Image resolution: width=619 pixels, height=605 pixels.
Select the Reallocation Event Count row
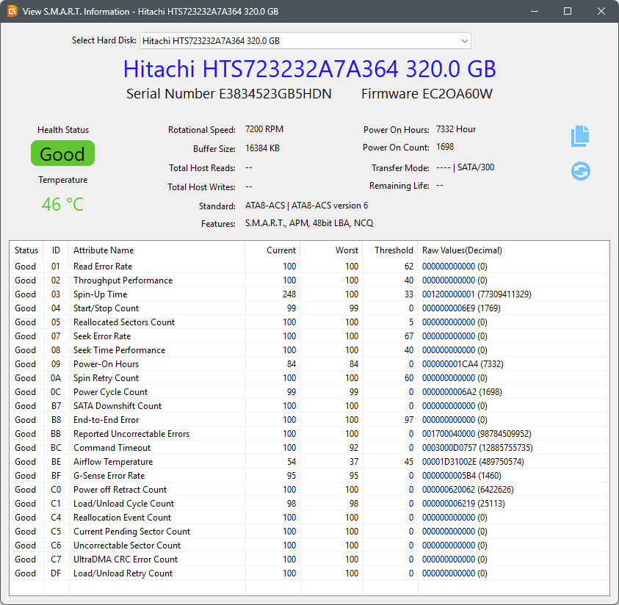(x=309, y=518)
